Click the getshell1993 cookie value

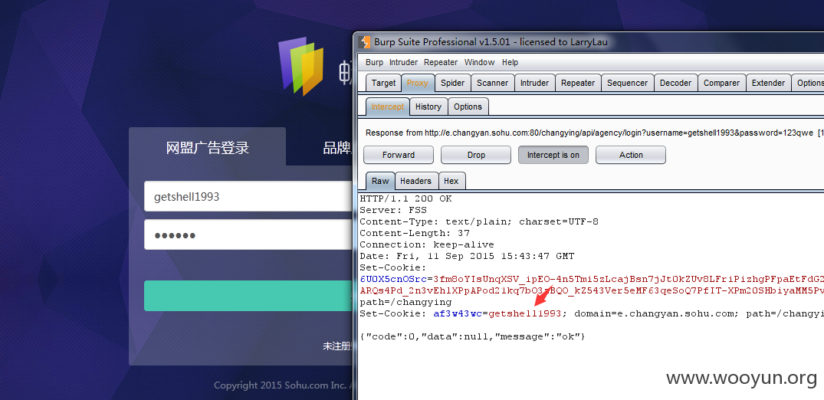[x=525, y=314]
